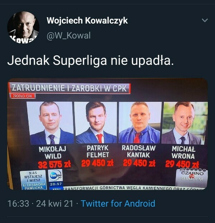This screenshot has width=215, height=223.
Task: Click the Twitter for Android link
Action: click(x=118, y=203)
